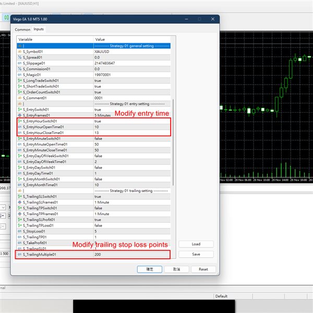Click the Load button
The height and width of the screenshot is (313, 313).
coord(196,244)
